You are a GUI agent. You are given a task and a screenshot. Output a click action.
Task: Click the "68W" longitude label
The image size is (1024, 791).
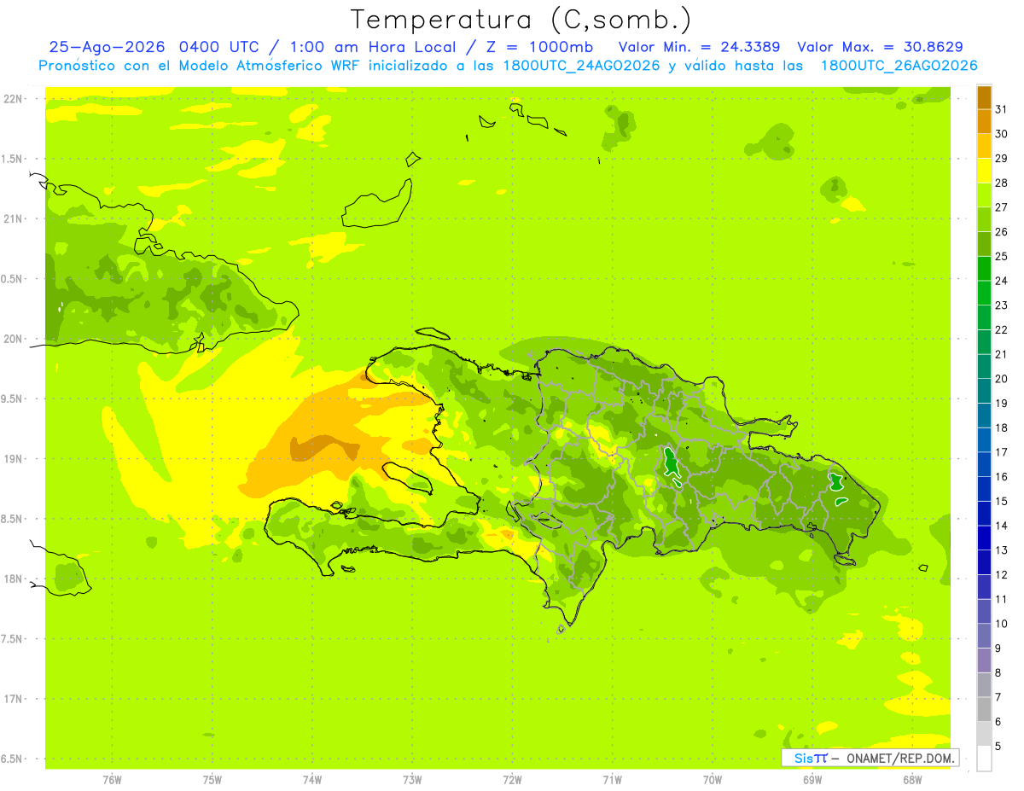coord(912,779)
